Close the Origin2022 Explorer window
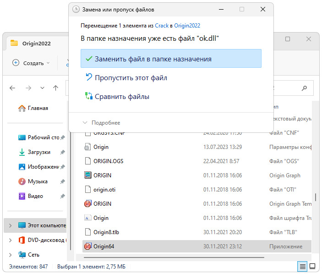This screenshot has width=322, height=274. (309, 39)
